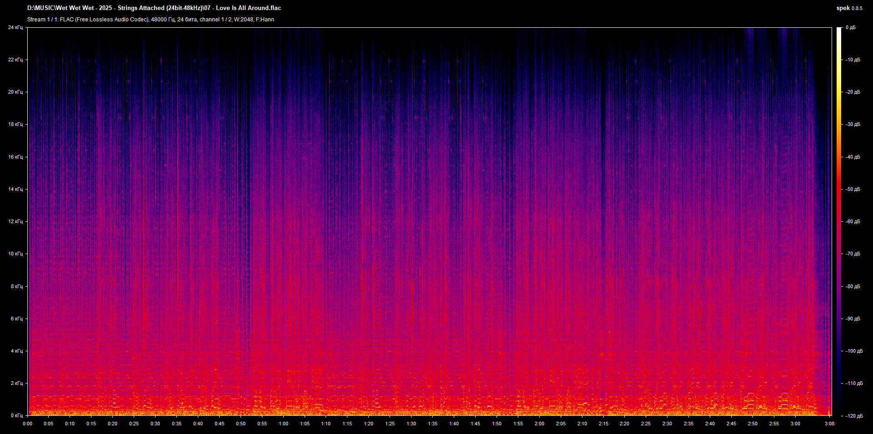Click the -60 дБ level scale label
Image resolution: width=873 pixels, height=434 pixels.
pos(853,222)
